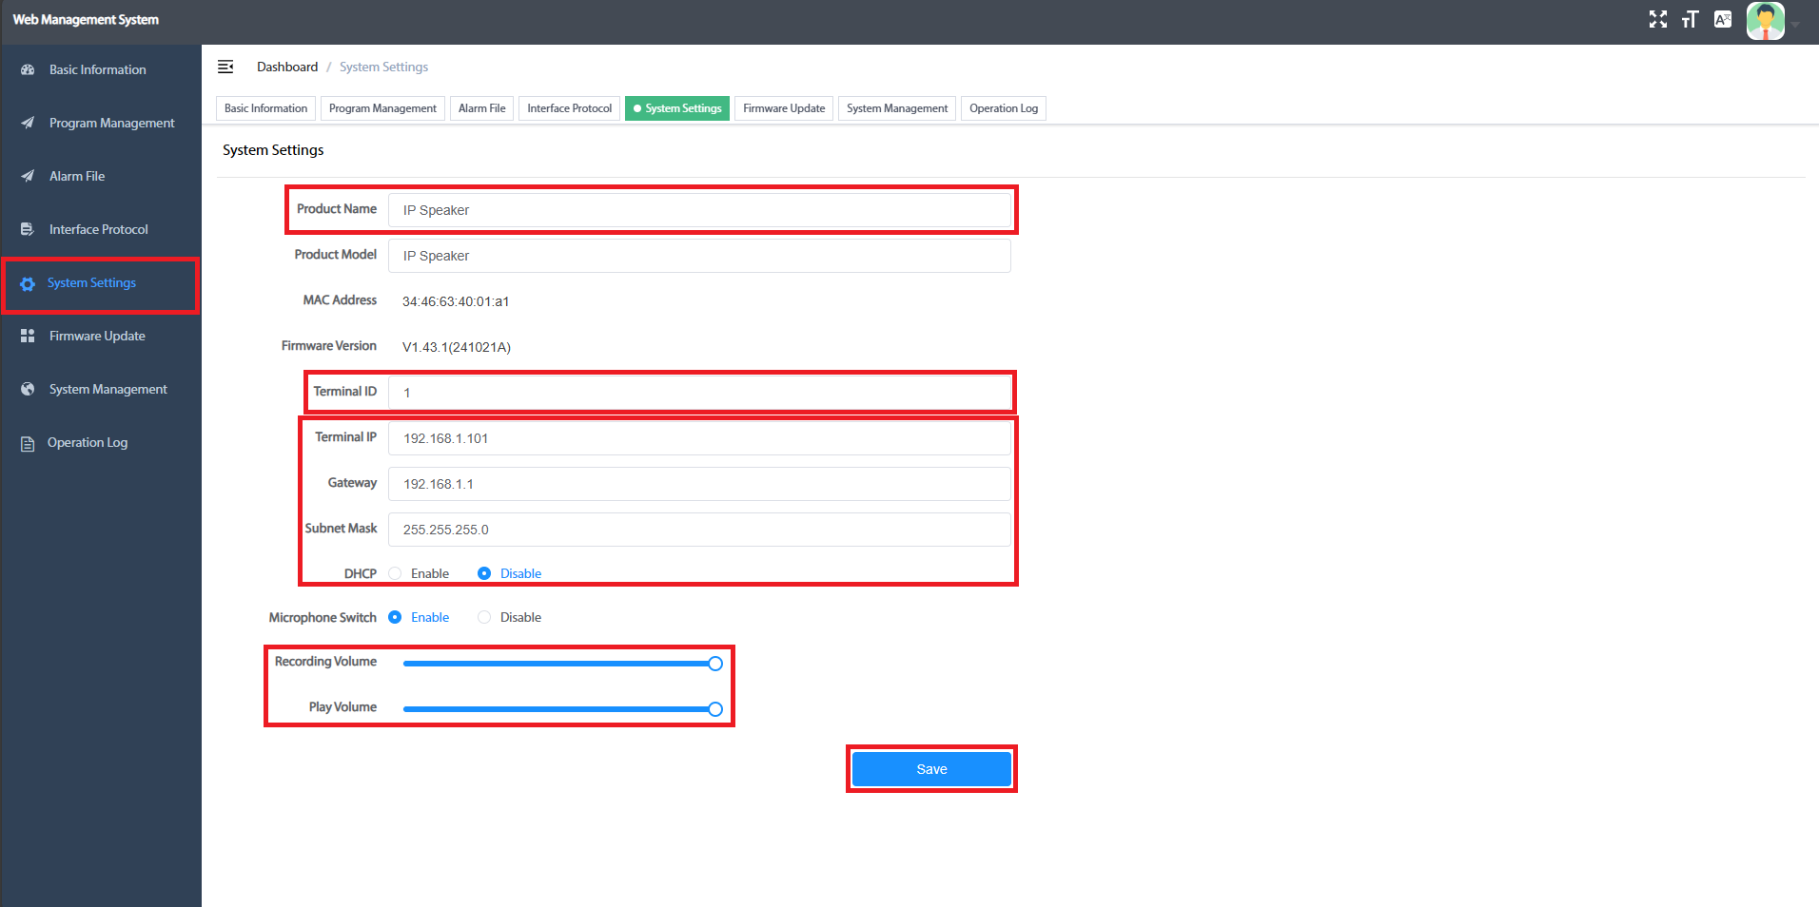
Task: Click the System Management globe icon in sidebar
Action: click(x=28, y=389)
